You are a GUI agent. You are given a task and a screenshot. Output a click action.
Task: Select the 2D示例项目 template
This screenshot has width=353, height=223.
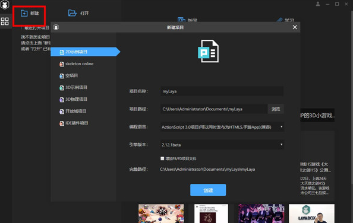tap(86, 52)
